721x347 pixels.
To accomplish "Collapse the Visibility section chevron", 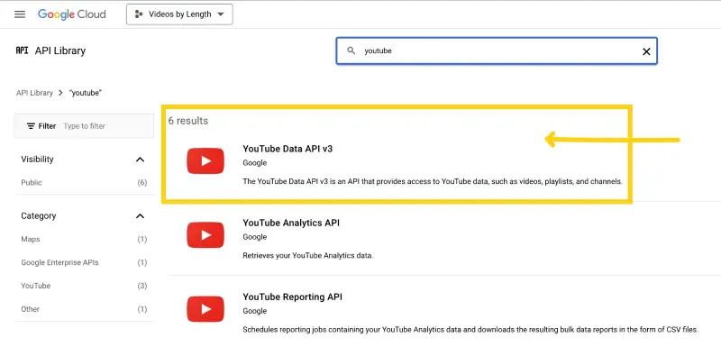I will click(x=141, y=160).
